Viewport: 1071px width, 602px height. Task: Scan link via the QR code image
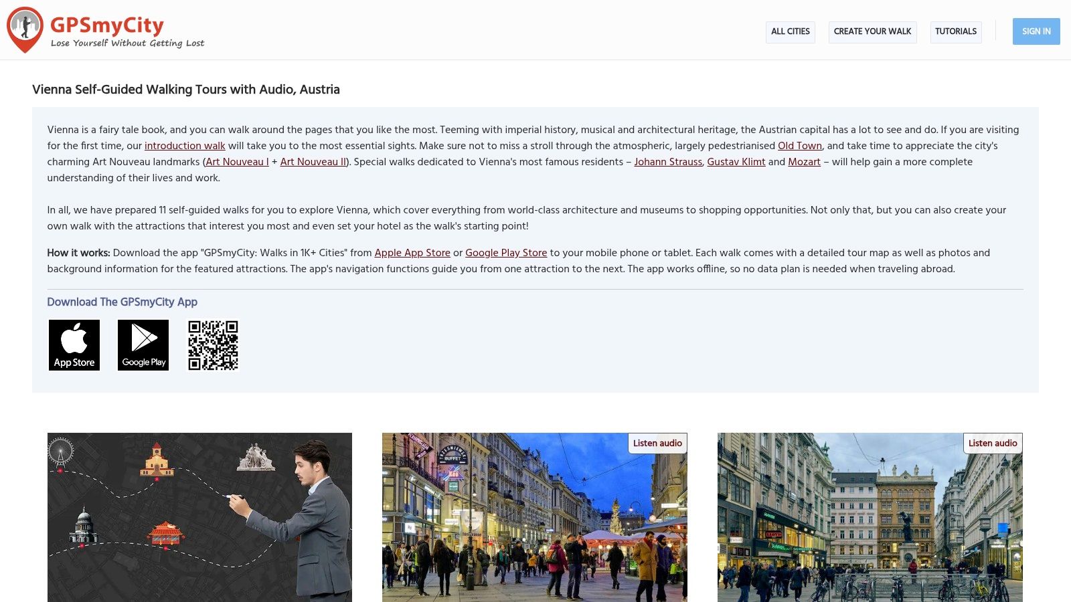pos(212,345)
